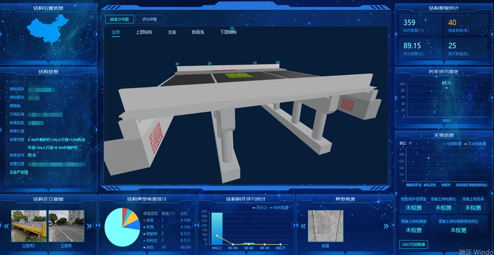Click the yellow 钢筋锈 legend dot
Viewport: 494px width, 255px height.
(144, 234)
